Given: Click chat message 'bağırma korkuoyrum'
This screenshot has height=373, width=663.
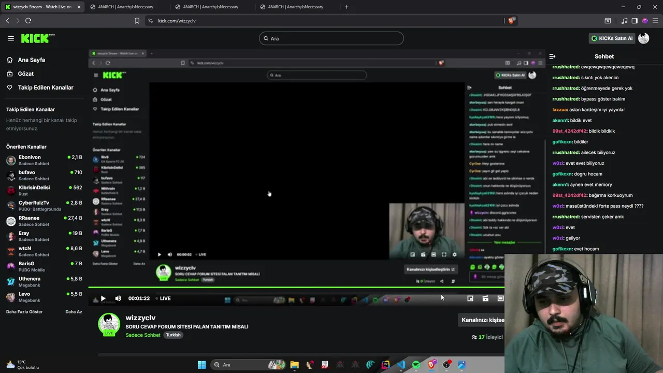Looking at the screenshot, I should click(x=611, y=195).
